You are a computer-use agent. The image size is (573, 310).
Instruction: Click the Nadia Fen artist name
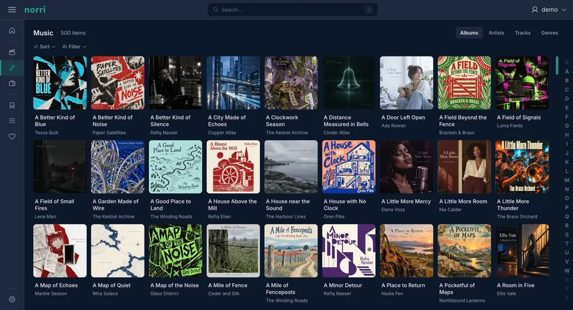pos(392,293)
